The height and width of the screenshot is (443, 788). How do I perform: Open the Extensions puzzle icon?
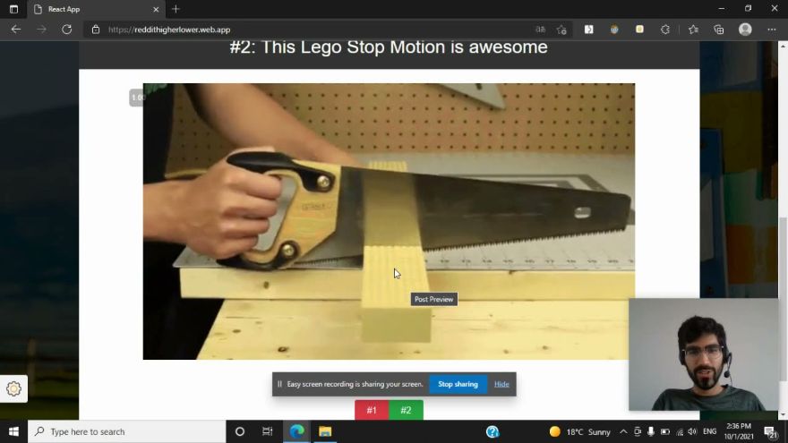click(664, 30)
